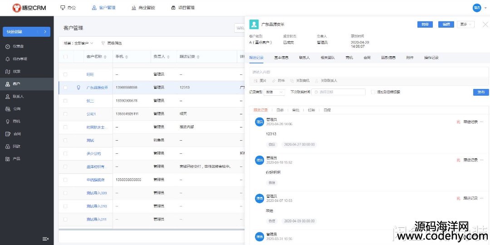The image size is (490, 245).
Task: Open 联系人 contacts in the sidebar
Action: (8, 97)
